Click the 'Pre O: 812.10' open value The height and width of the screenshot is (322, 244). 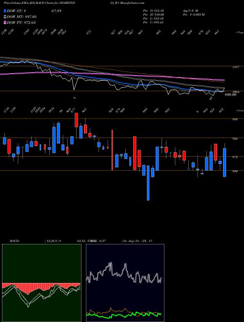[153, 11]
